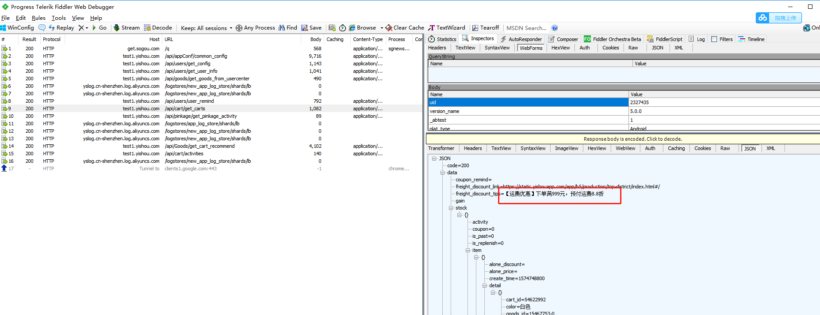
Task: Collapse the stock node
Action: pos(451,208)
